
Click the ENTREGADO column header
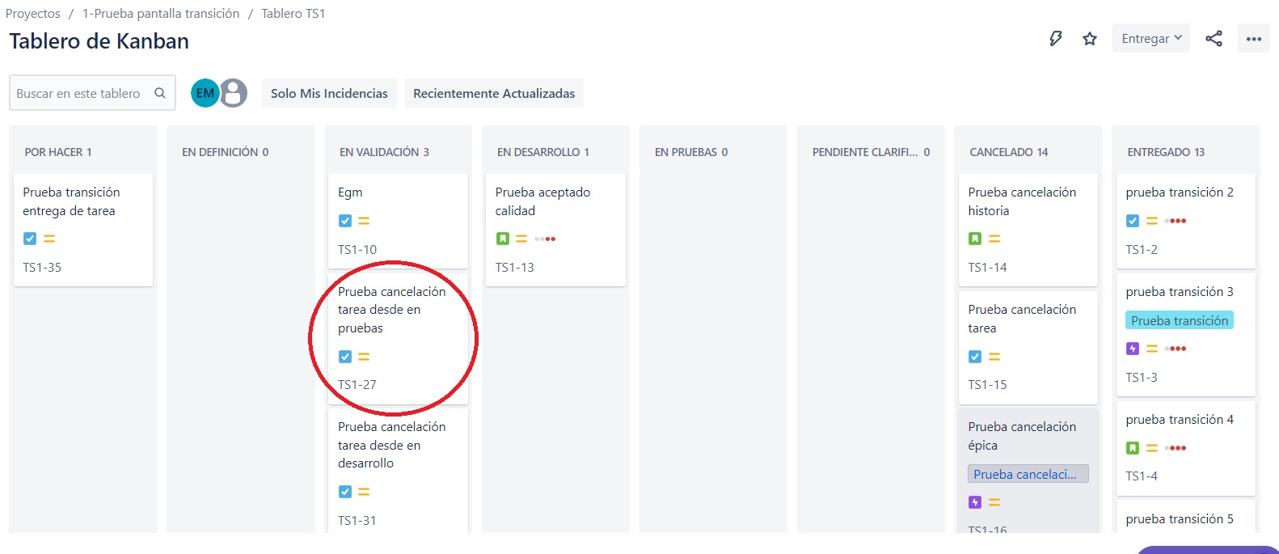point(1166,152)
